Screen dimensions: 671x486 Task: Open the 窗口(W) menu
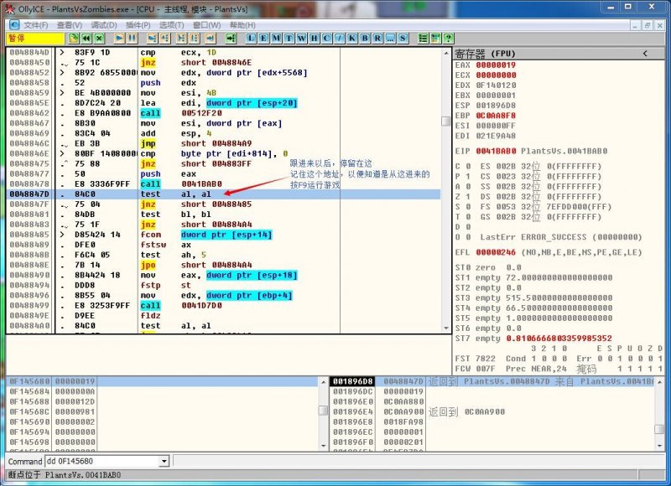206,25
